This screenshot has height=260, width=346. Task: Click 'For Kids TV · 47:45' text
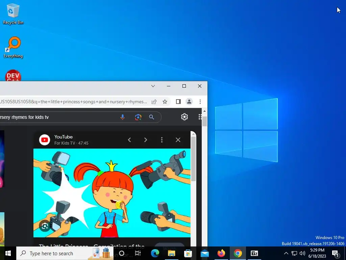pyautogui.click(x=71, y=143)
